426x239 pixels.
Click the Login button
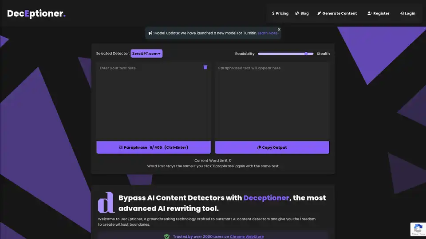407,13
